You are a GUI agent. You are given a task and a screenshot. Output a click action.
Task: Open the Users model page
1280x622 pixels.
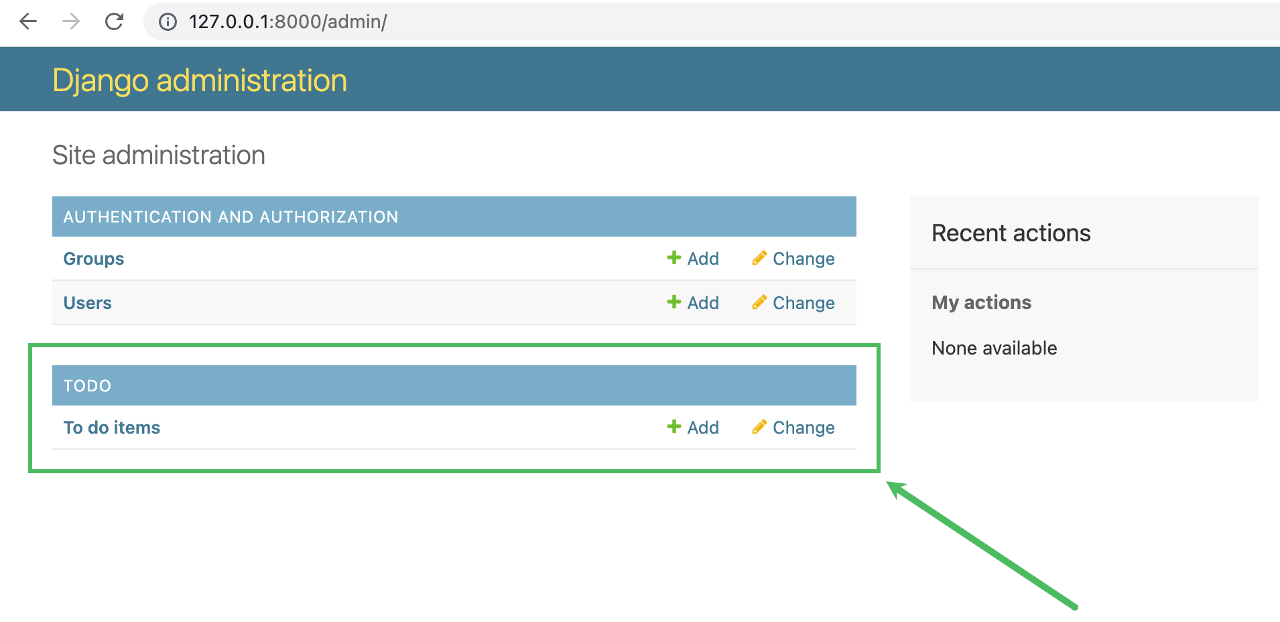(87, 302)
